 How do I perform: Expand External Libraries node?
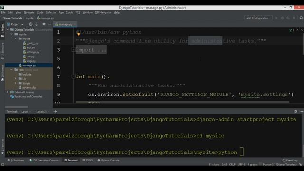point(8,92)
